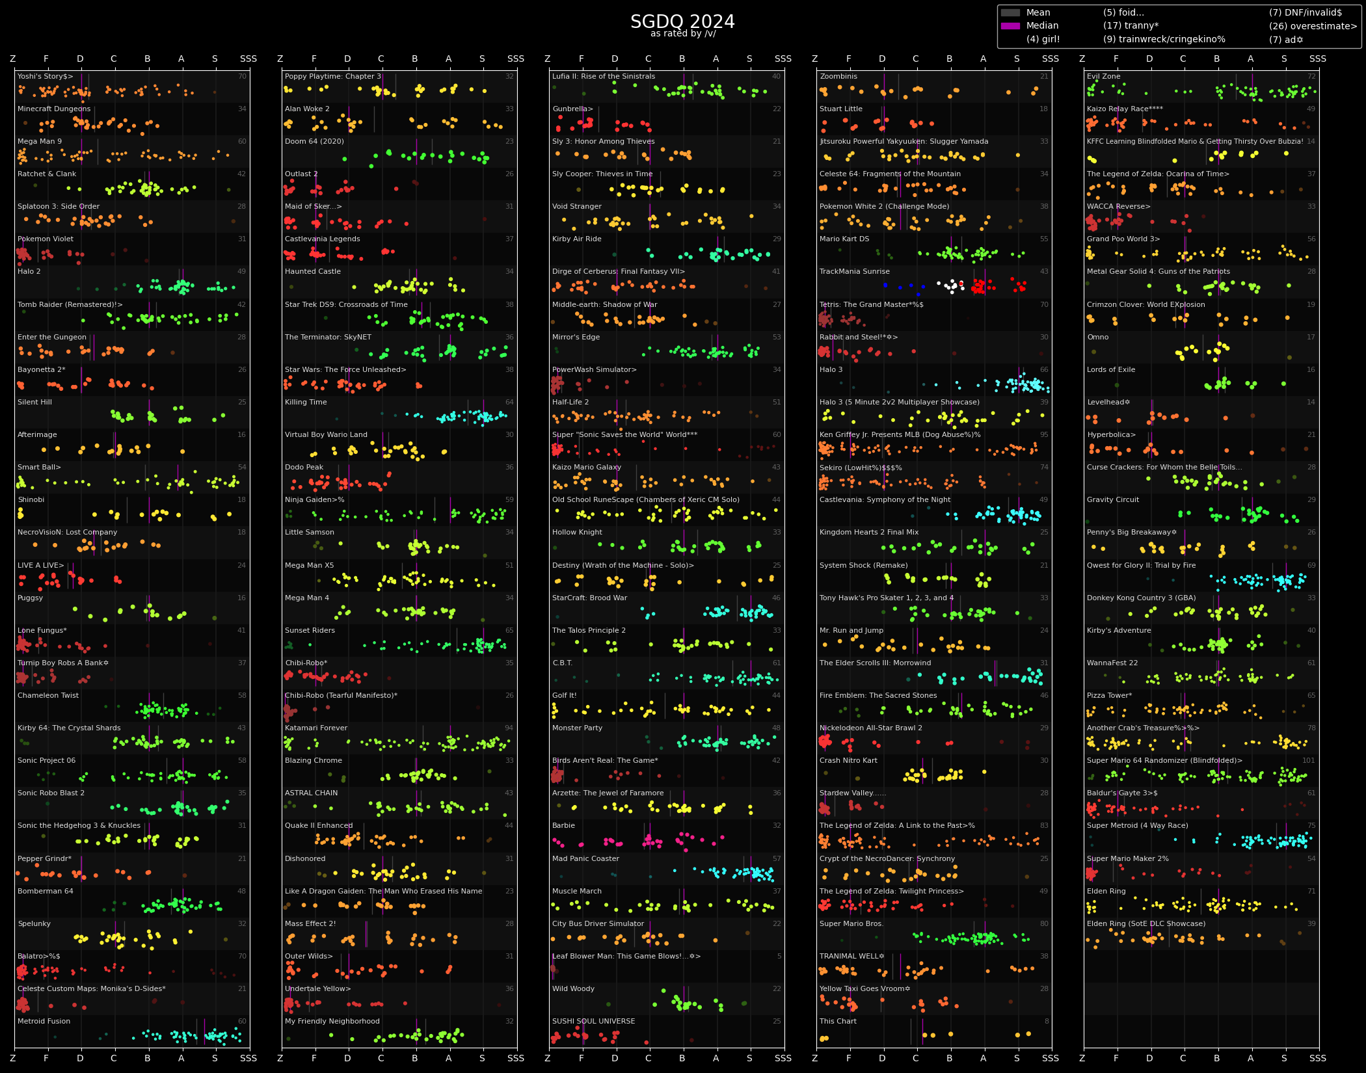1366x1073 pixels.
Task: Click the 'Hollow Knight' row label
Action: 578,532
